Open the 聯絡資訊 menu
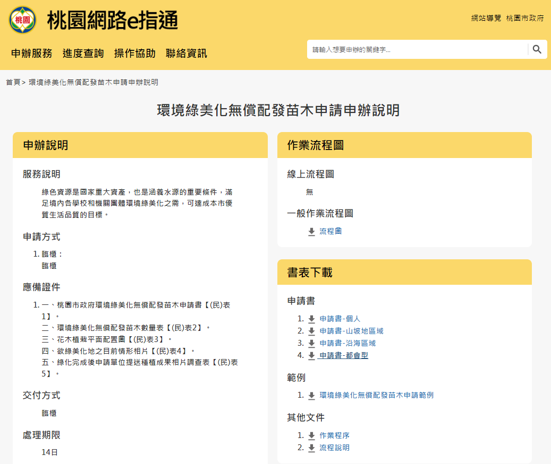Viewport: 551px width, 464px height. 187,54
